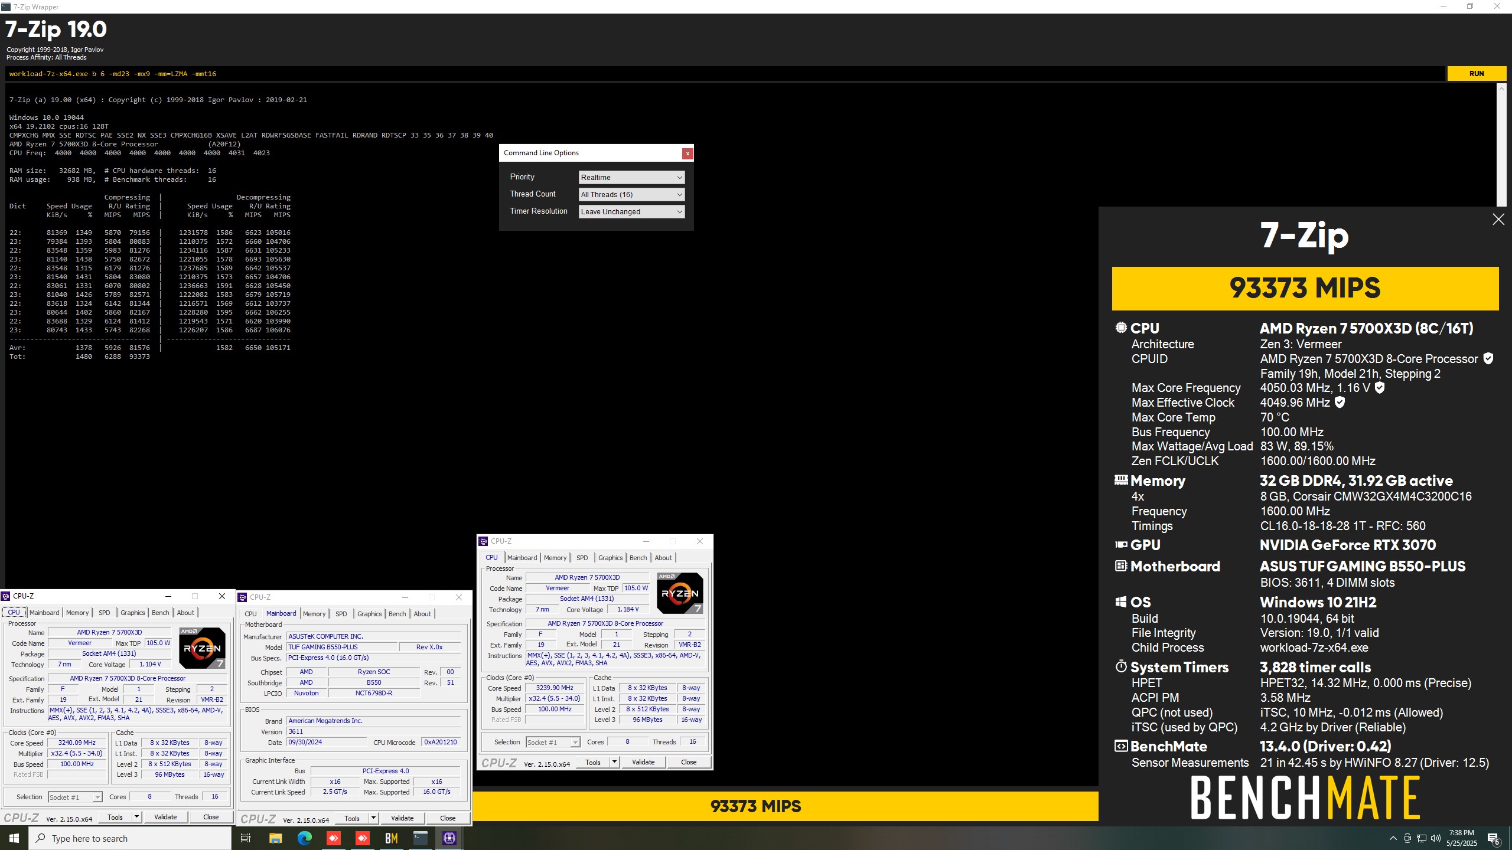This screenshot has width=1512, height=850.
Task: Switch to Mainboard tab in left CPU-Z window
Action: click(x=44, y=613)
